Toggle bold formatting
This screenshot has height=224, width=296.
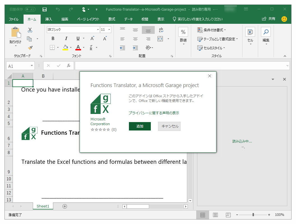(x=53, y=39)
